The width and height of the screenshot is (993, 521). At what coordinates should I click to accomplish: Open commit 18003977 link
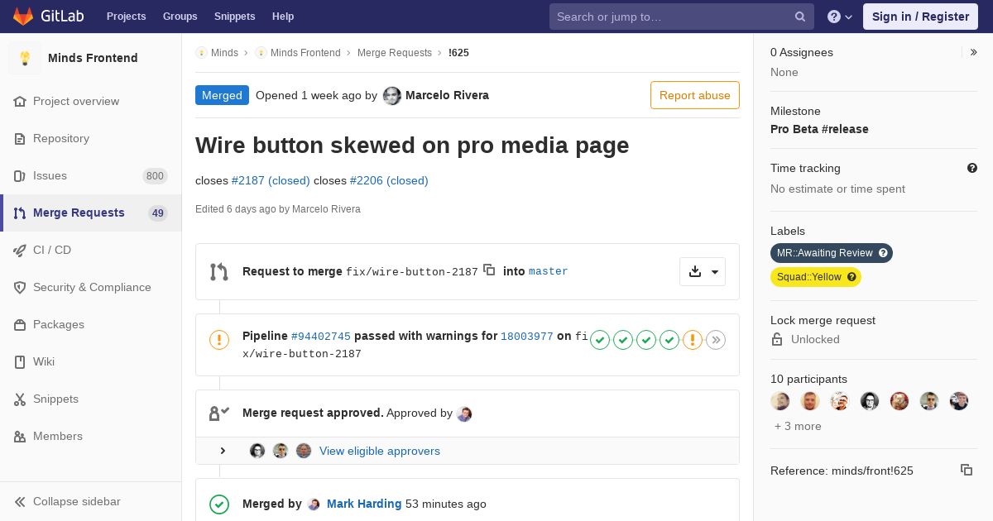pos(527,337)
